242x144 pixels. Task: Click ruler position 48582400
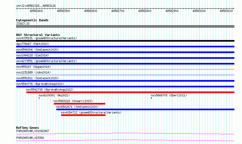(36, 11)
